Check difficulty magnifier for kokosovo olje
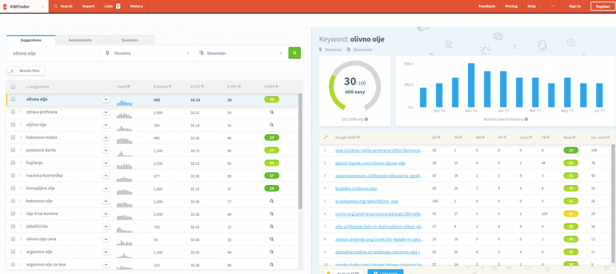This screenshot has height=274, width=616. (271, 200)
